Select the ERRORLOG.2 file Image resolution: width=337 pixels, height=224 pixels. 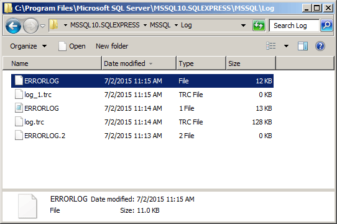point(142,136)
